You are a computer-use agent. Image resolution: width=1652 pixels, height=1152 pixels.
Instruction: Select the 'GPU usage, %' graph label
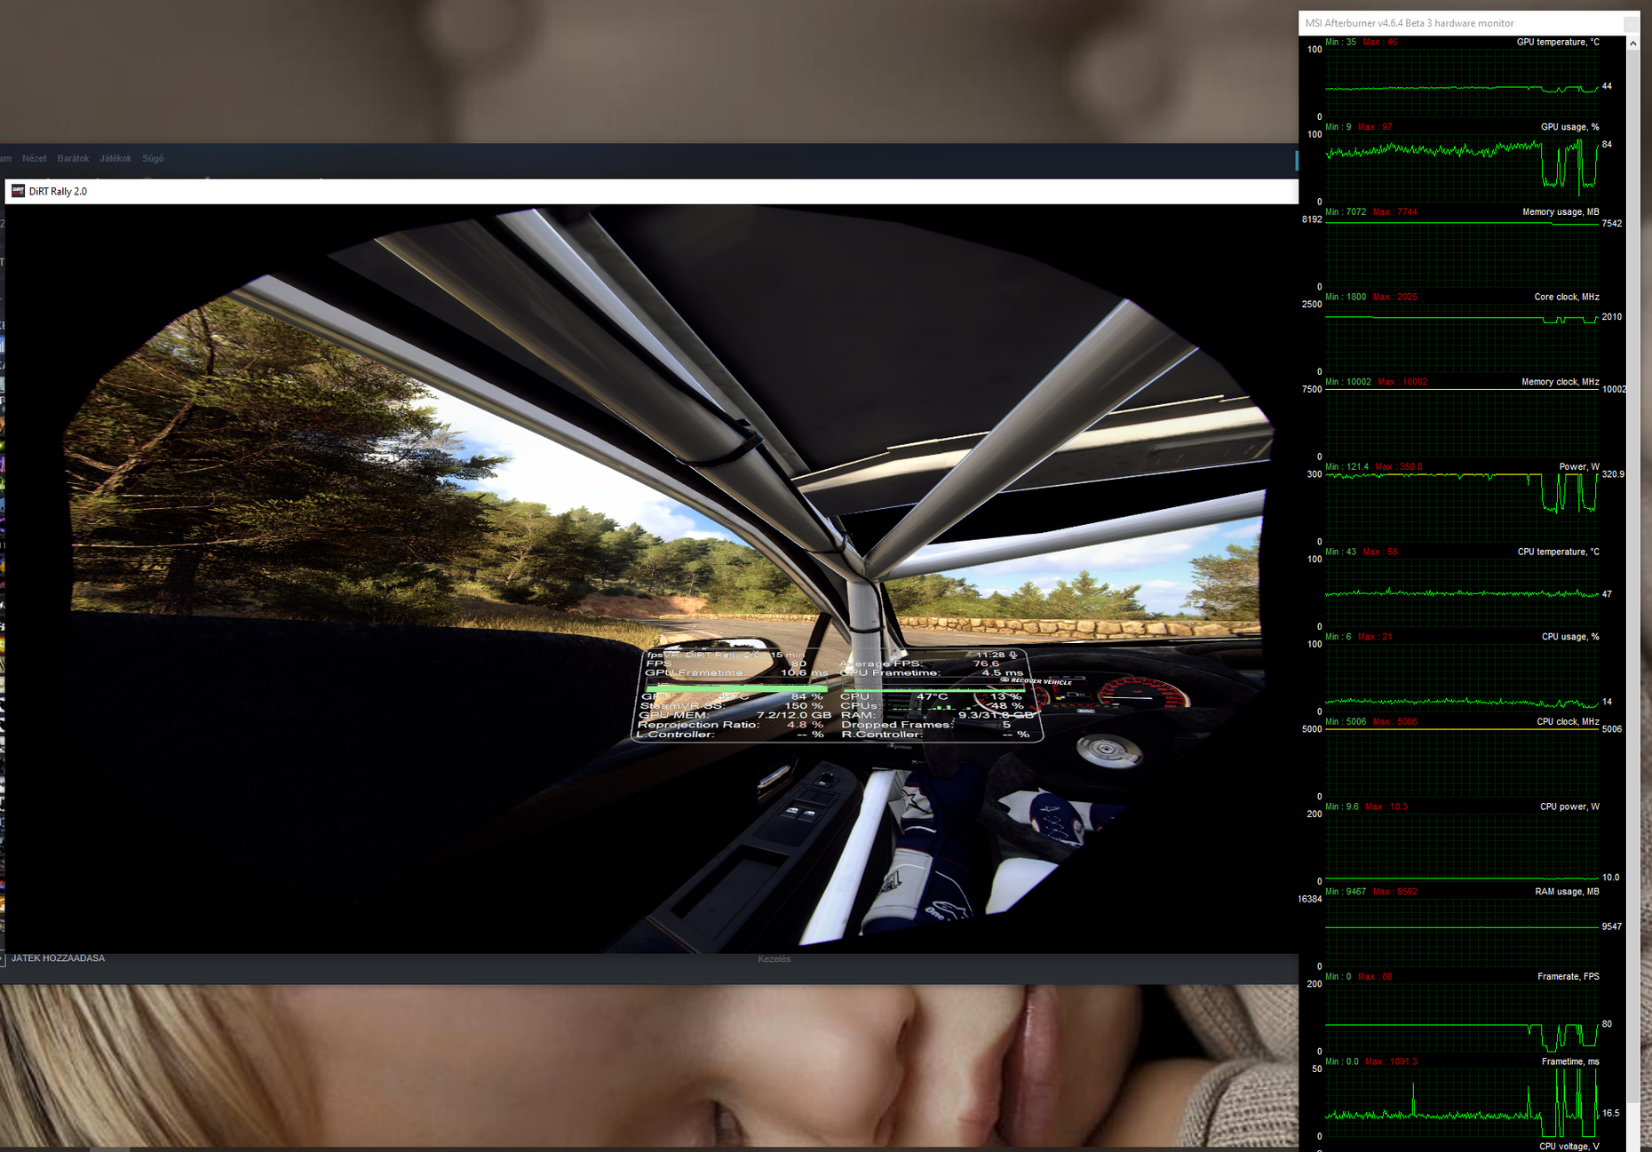pos(1569,127)
